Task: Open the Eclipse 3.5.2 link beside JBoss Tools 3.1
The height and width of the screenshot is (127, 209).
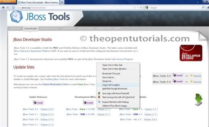Action: tap(47, 114)
